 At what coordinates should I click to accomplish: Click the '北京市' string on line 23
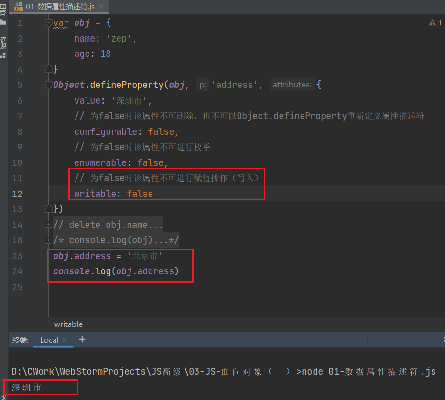pos(145,256)
